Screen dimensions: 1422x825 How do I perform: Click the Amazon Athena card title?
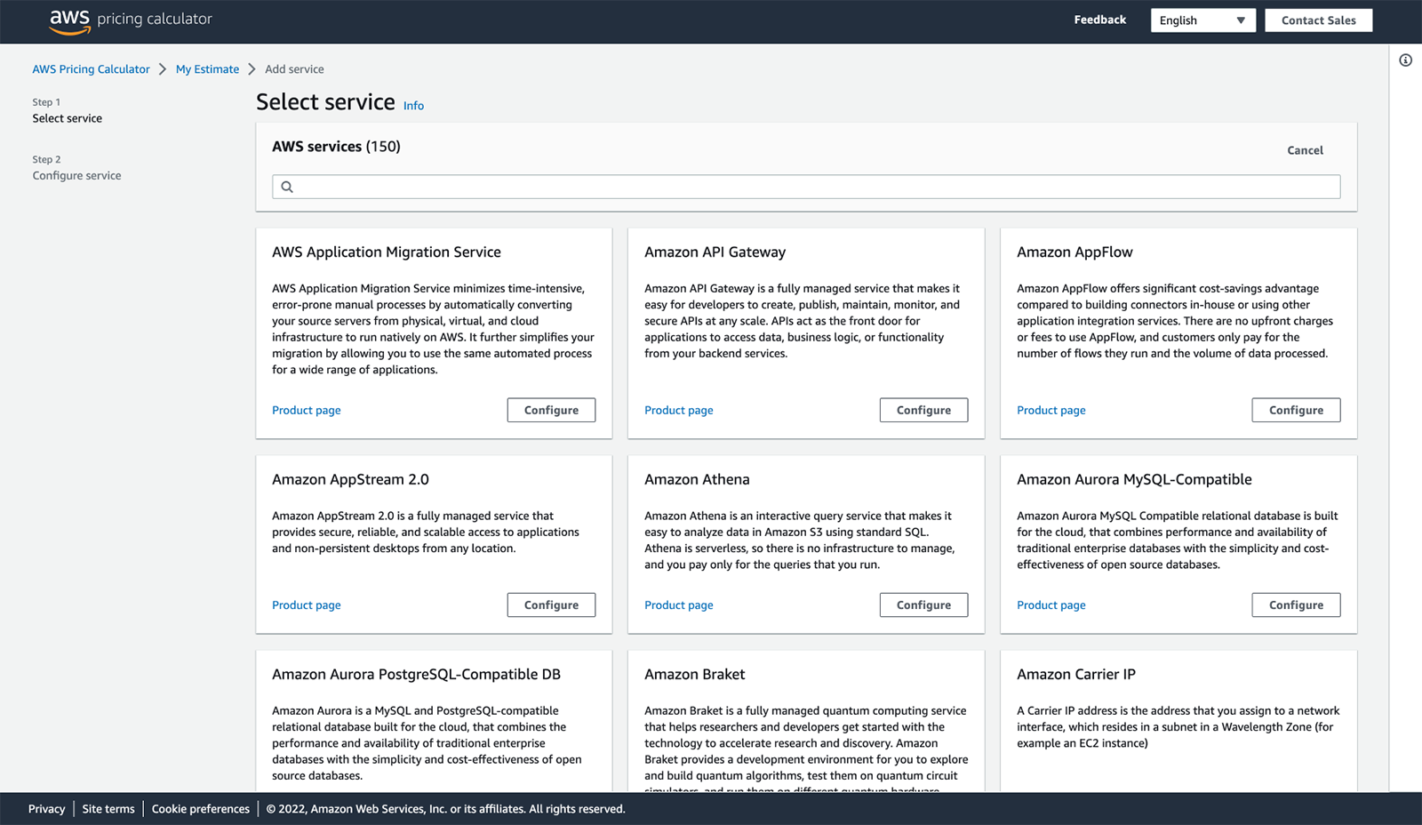(697, 480)
